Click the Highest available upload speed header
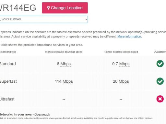This screenshot has height=124, width=166. [x=121, y=52]
